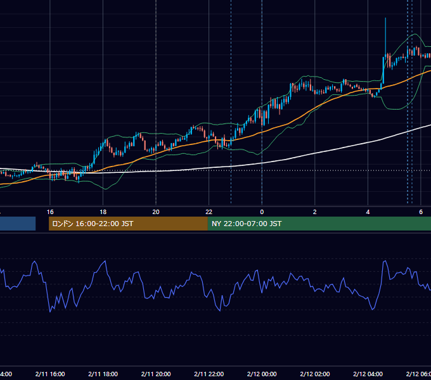Click the 0 hour label on price chart axis

[262, 212]
